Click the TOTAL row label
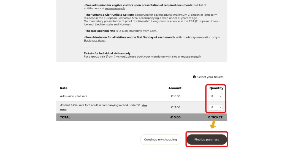 [65, 117]
